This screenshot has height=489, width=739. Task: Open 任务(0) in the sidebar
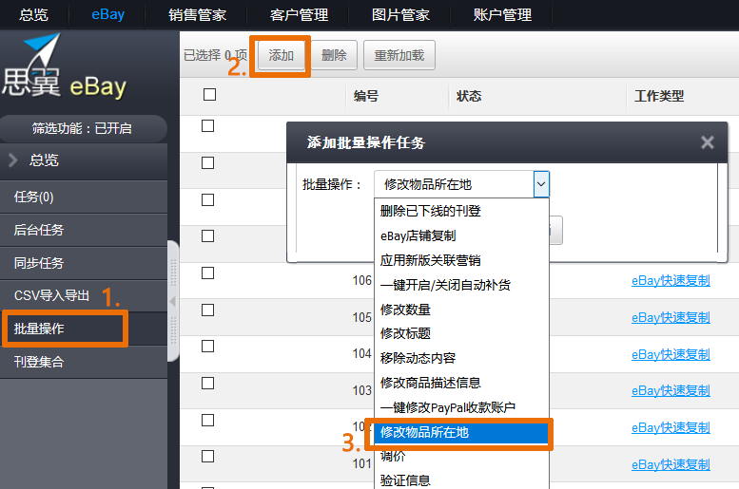coord(84,197)
